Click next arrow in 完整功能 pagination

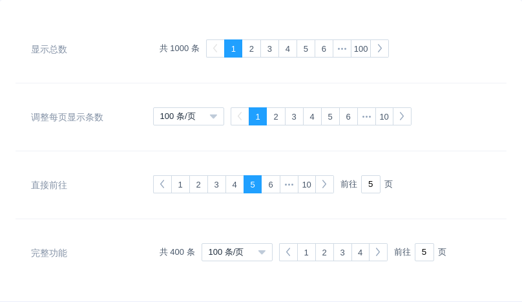[x=378, y=252]
